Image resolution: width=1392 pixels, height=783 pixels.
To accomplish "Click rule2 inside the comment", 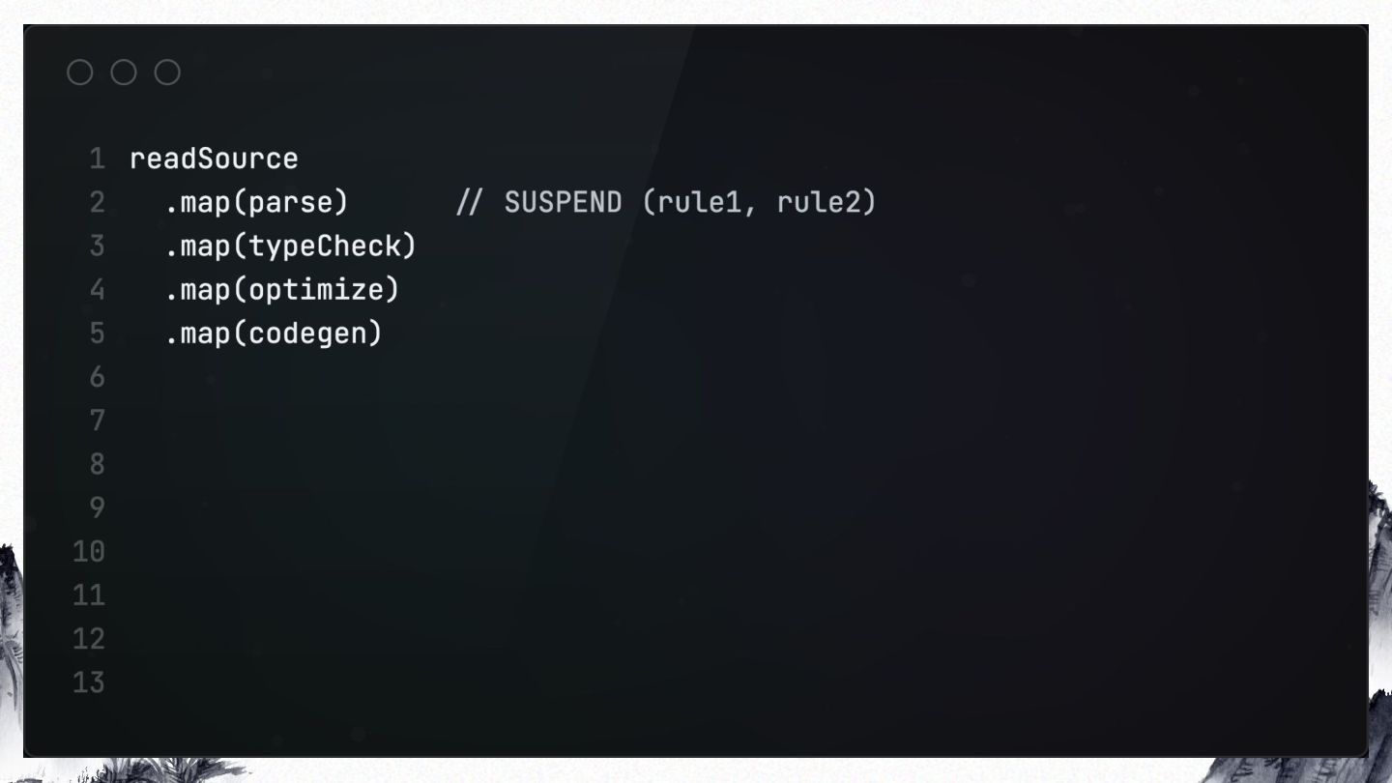I will tap(819, 203).
